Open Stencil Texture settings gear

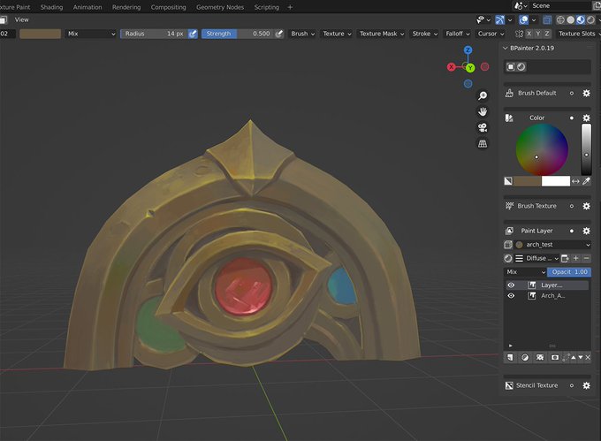[x=587, y=385]
